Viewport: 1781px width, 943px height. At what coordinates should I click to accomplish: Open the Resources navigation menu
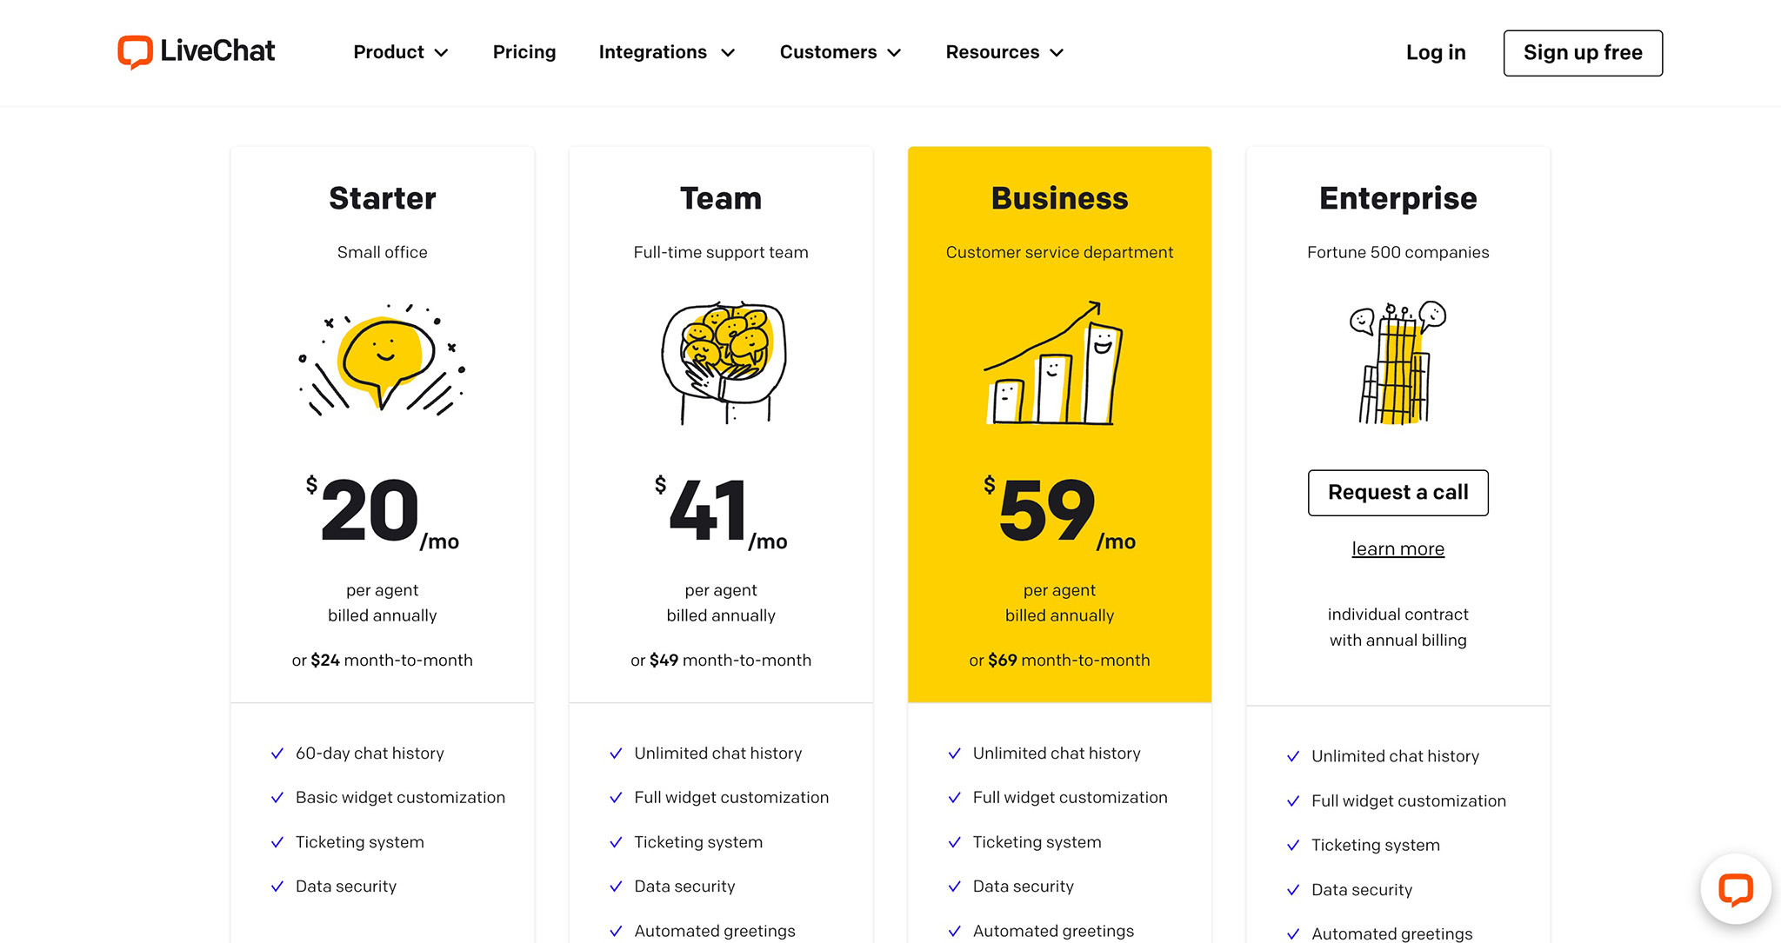tap(1004, 52)
